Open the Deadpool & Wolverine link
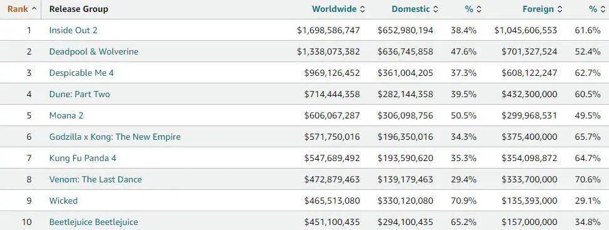 (93, 51)
